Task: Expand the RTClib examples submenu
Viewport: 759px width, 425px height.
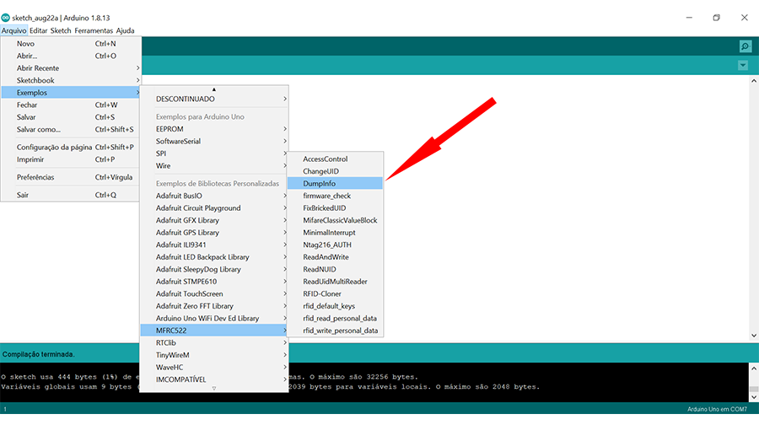Action: (165, 343)
